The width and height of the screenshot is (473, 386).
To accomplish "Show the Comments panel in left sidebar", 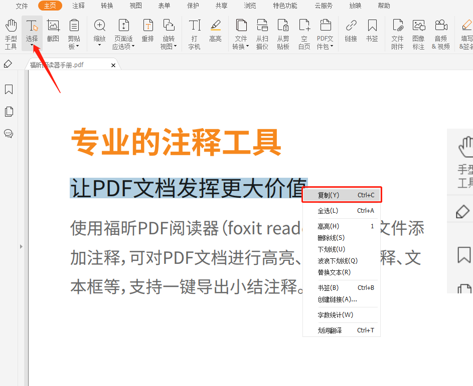I will (9, 134).
